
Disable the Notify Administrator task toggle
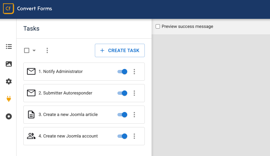click(122, 72)
